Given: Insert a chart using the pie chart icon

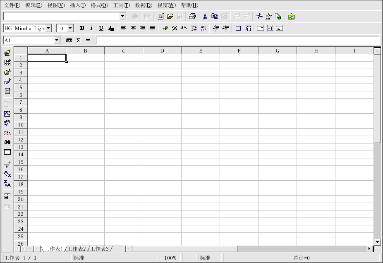Looking at the screenshot, I should click(7, 72).
